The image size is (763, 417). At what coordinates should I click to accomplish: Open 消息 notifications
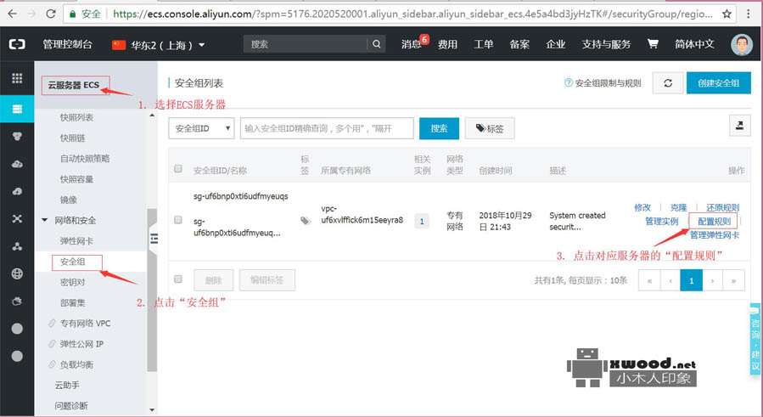pos(411,44)
